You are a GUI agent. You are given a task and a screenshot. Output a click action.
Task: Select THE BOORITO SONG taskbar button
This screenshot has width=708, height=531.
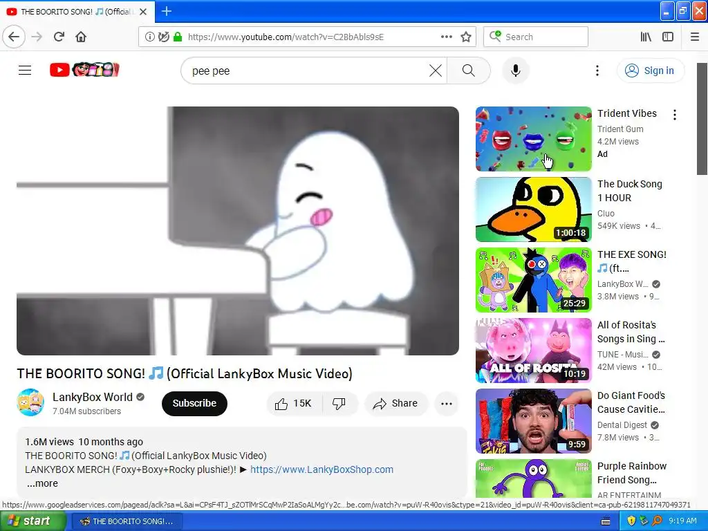127,521
